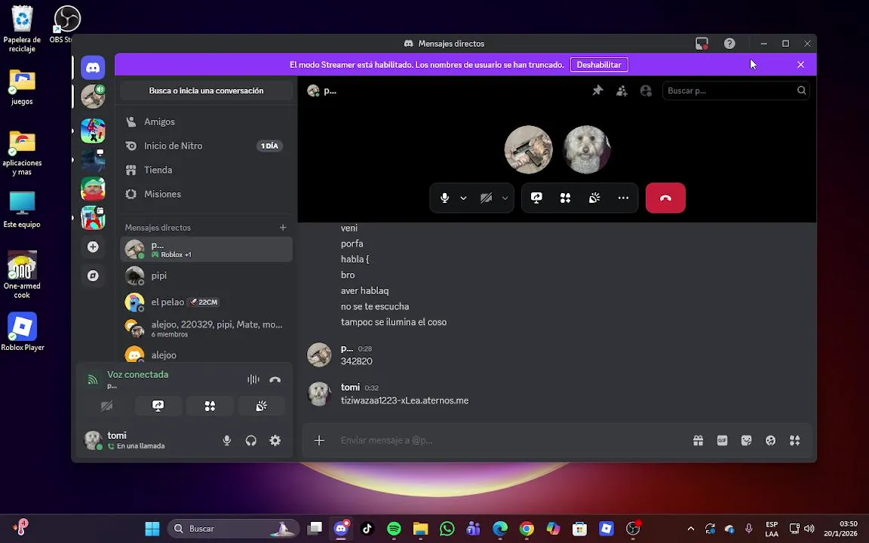
Task: Share your screen in call controls
Action: pyautogui.click(x=536, y=198)
